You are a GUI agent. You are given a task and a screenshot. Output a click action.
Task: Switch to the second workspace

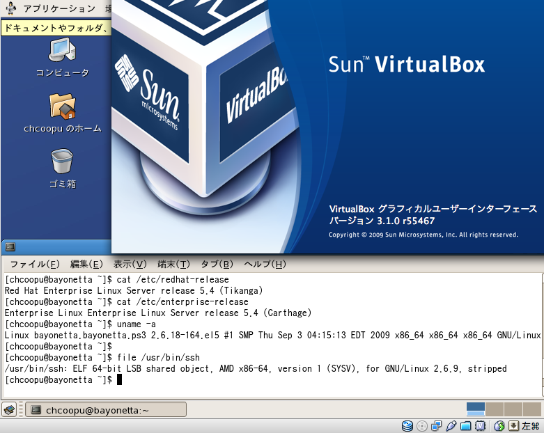point(495,409)
